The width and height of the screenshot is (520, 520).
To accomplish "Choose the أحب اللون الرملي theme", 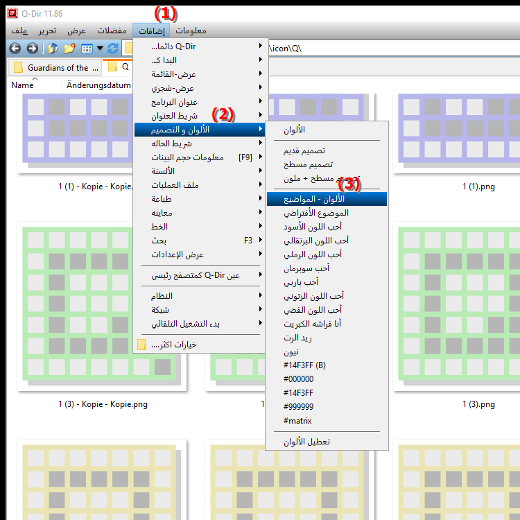I will pyautogui.click(x=327, y=254).
